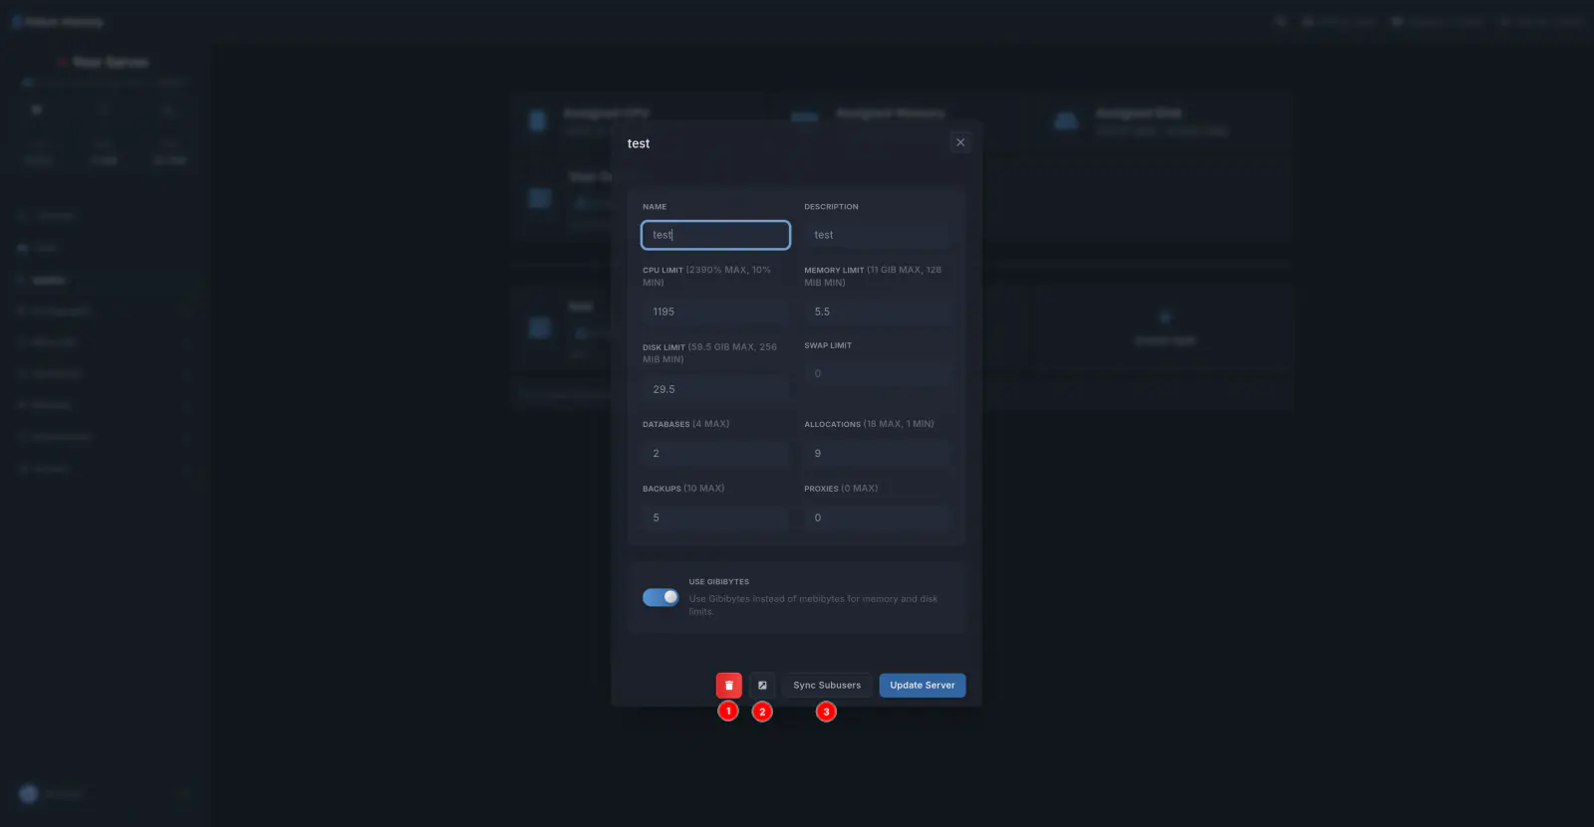1594x827 pixels.
Task: Select the Databases count field
Action: click(715, 454)
